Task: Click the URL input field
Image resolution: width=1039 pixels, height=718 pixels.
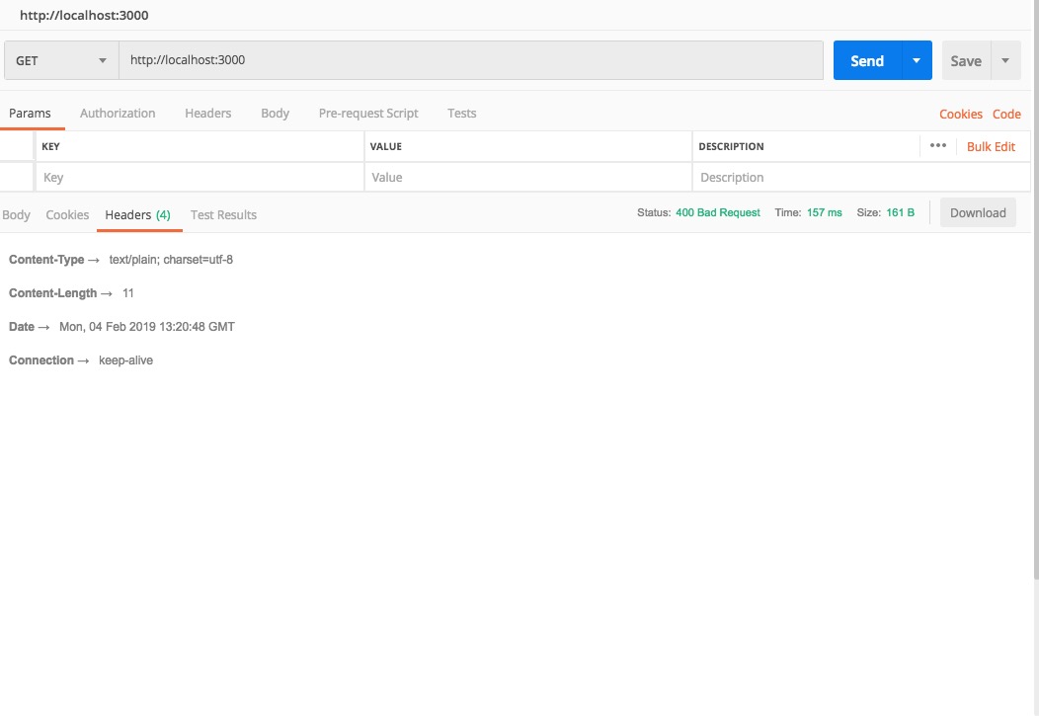Action: click(x=472, y=60)
